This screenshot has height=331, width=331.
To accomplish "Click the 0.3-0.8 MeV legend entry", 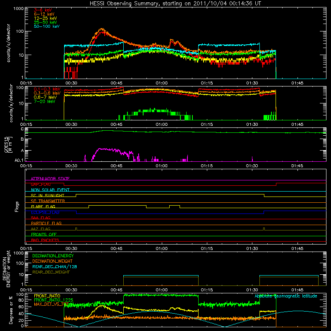I will click(x=47, y=93).
